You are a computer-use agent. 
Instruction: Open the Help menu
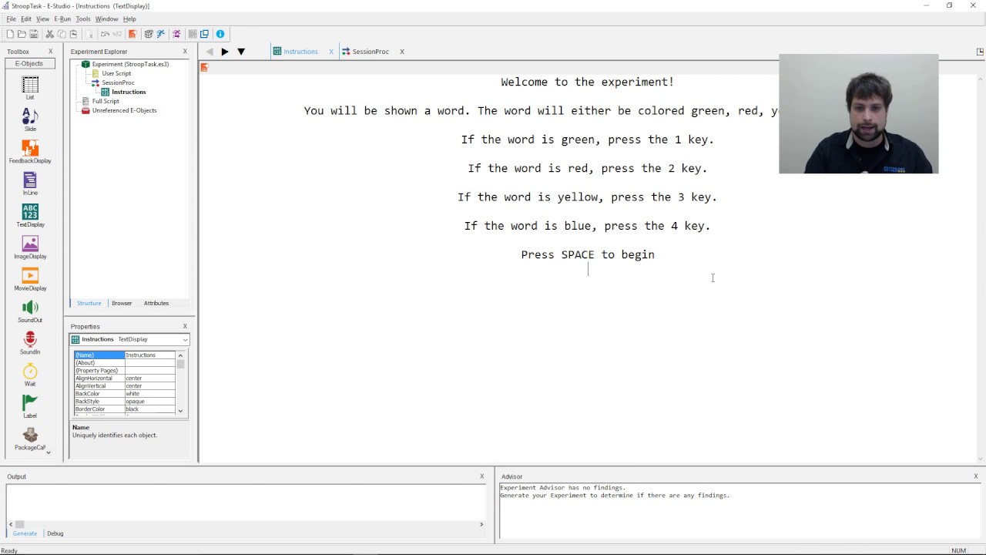(x=129, y=18)
